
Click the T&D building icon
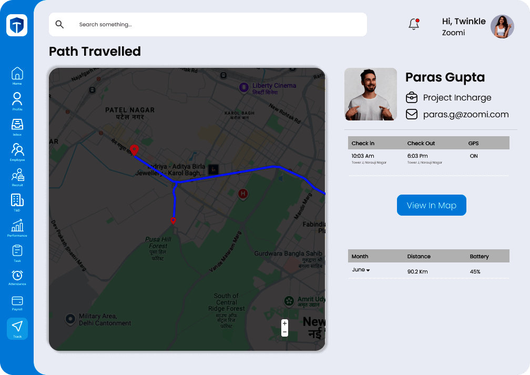pos(17,200)
